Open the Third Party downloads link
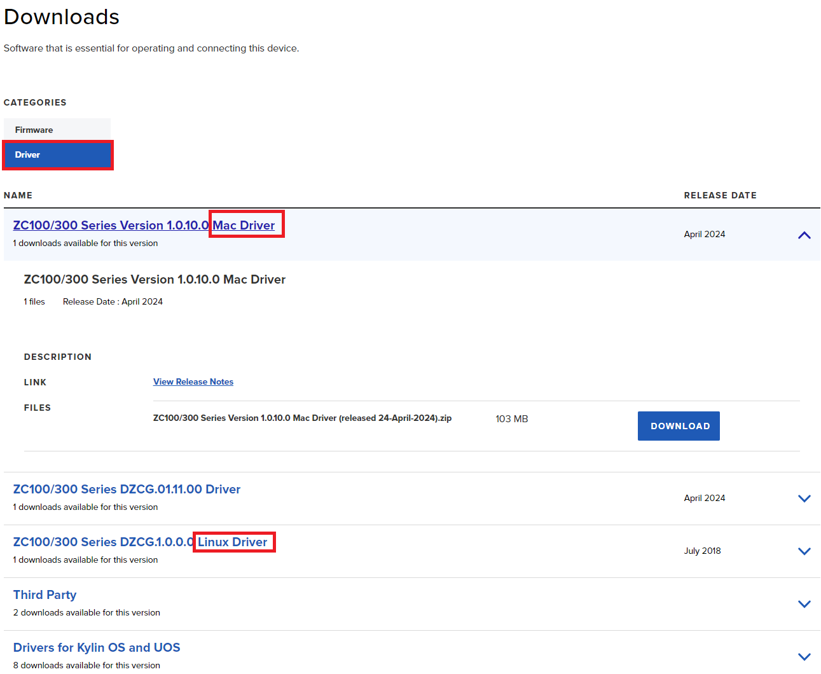Image resolution: width=821 pixels, height=674 pixels. (45, 595)
